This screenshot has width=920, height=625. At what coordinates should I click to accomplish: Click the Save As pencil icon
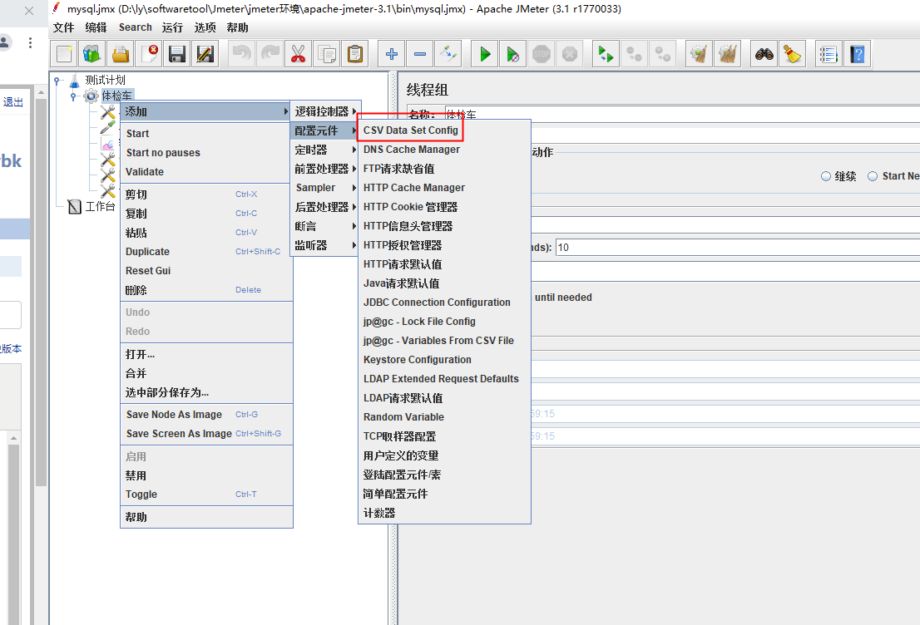point(205,55)
